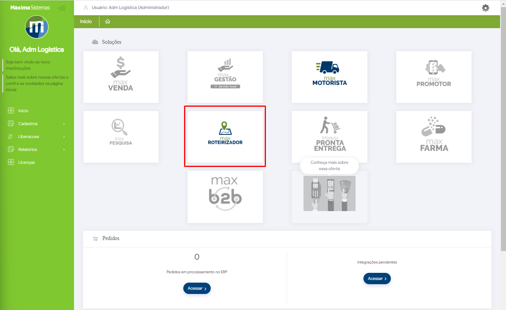Image resolution: width=506 pixels, height=310 pixels.
Task: Open the settings gear icon
Action: point(486,8)
